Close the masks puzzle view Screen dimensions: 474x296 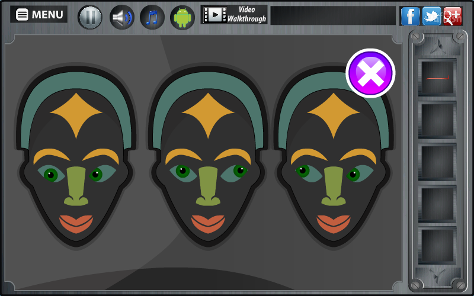370,73
